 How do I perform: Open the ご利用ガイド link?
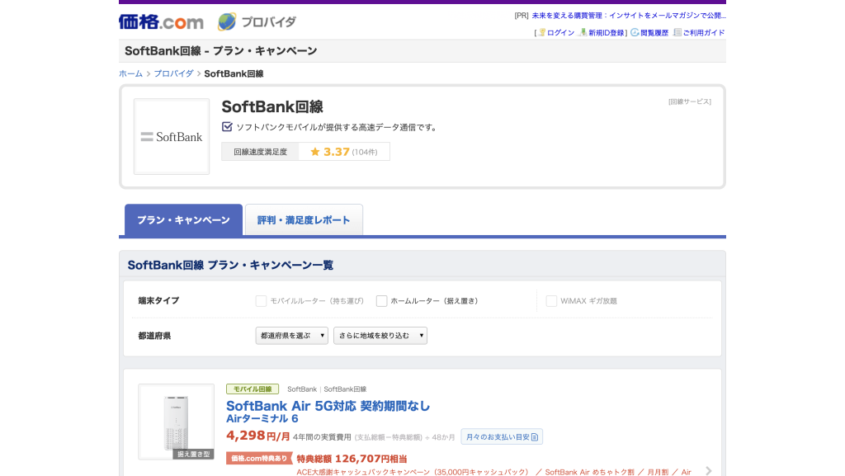tap(703, 33)
